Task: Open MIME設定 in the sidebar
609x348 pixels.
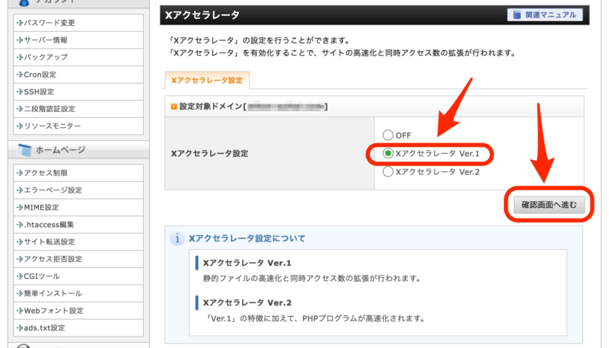Action: [78, 207]
